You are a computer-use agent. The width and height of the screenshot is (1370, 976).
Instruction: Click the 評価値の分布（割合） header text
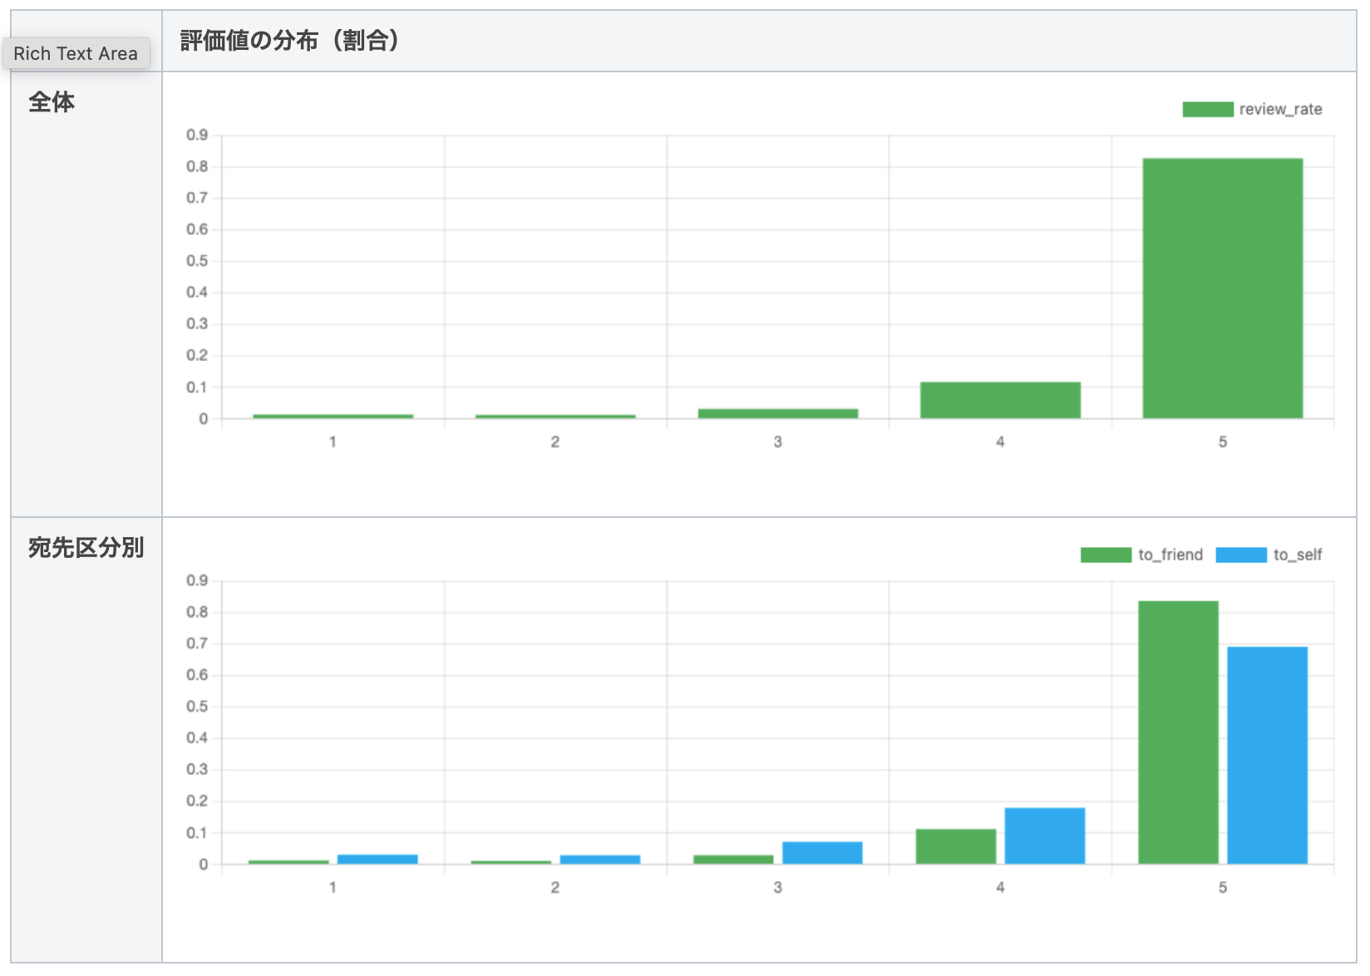pos(289,40)
